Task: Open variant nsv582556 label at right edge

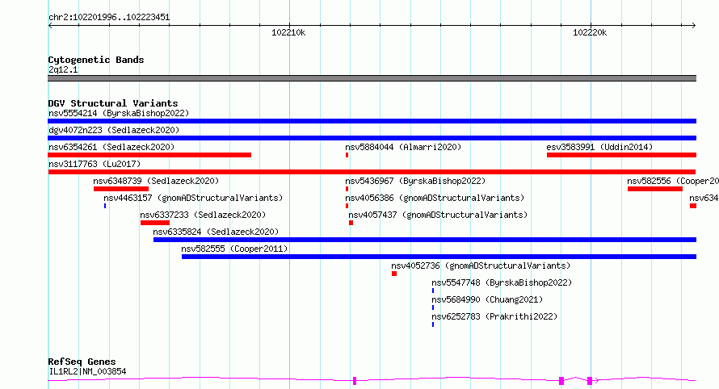Action: pyautogui.click(x=673, y=181)
